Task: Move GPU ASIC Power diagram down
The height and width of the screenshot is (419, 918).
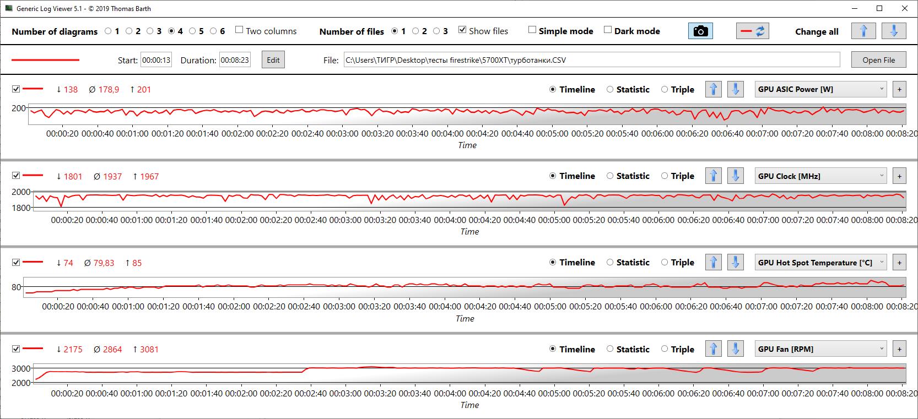Action: pos(736,89)
